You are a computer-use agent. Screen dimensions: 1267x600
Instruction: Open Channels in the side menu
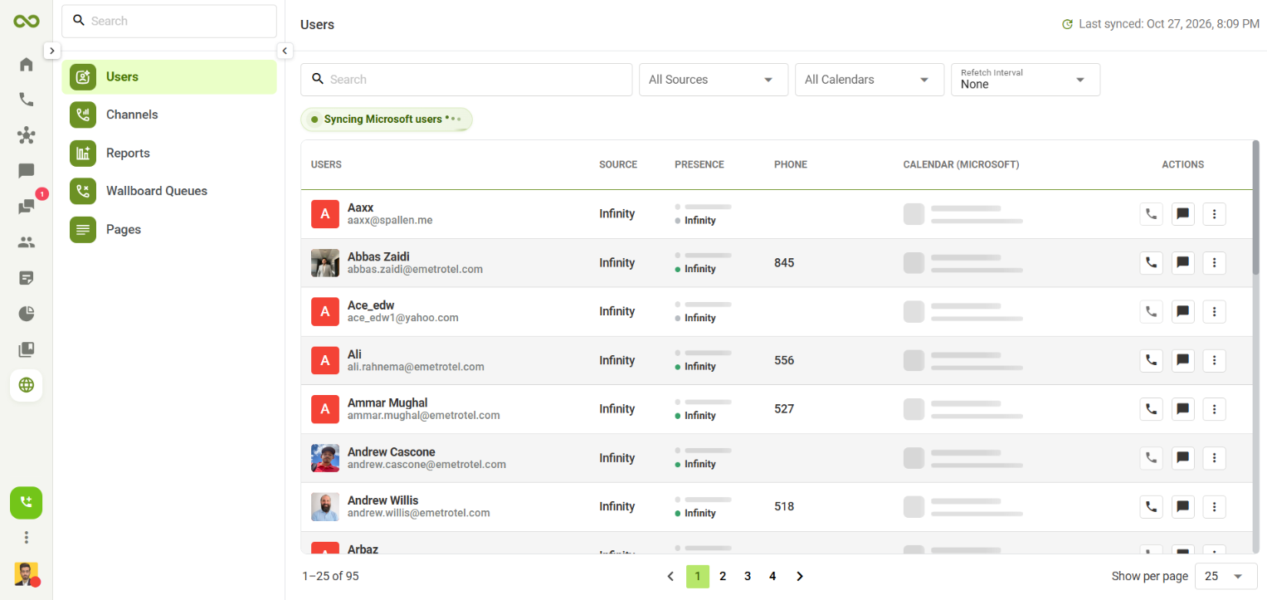pos(169,115)
